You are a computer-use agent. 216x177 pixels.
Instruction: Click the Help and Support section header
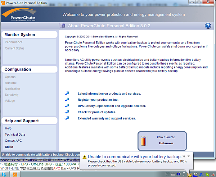pos(30,121)
